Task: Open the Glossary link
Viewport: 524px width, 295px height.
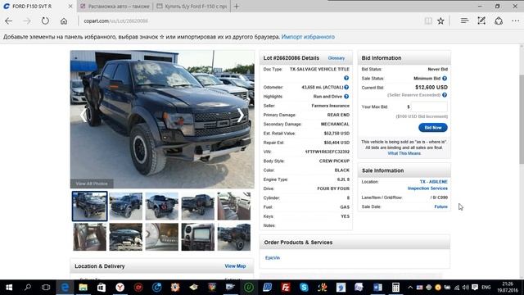Action: click(x=337, y=58)
